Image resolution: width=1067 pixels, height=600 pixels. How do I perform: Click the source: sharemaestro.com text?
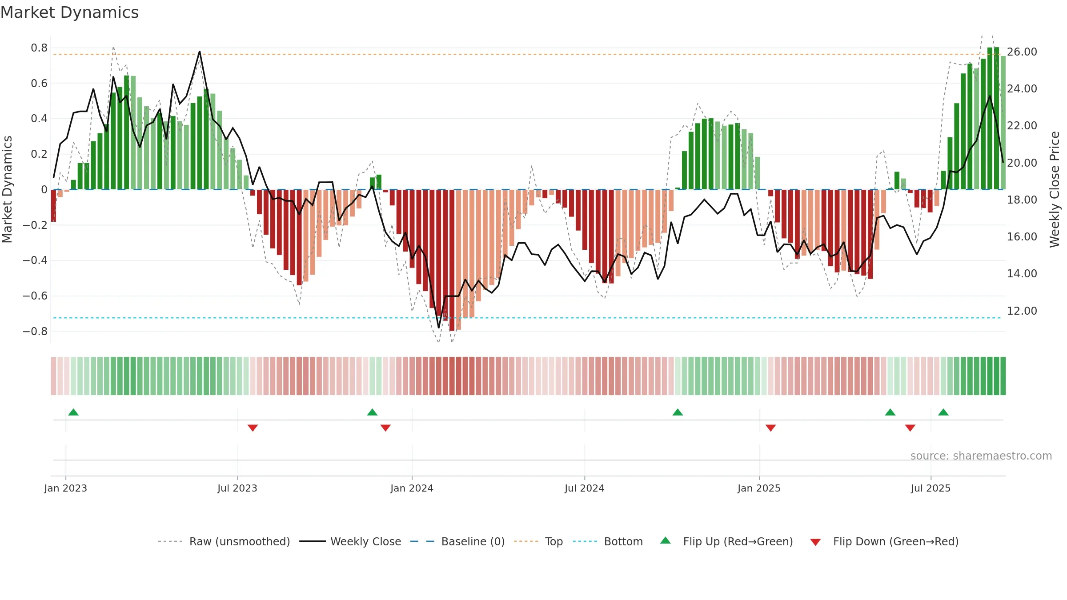(981, 456)
